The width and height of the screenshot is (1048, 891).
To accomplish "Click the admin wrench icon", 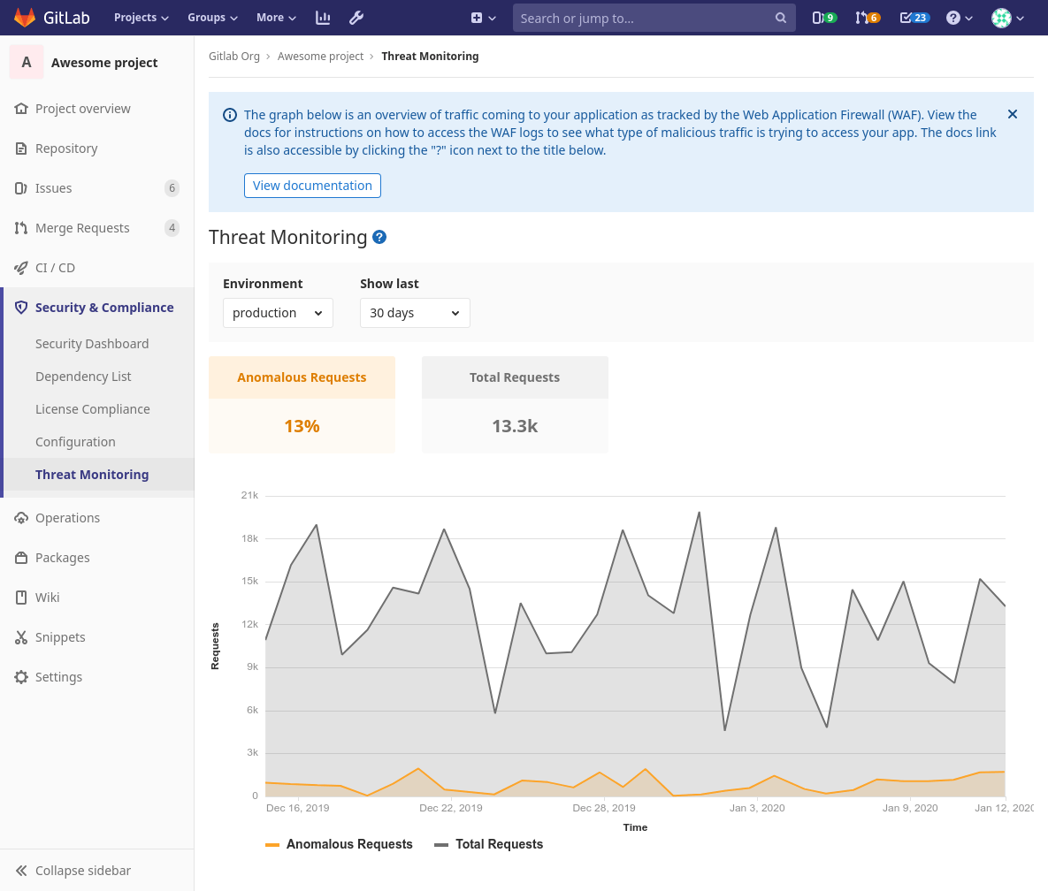I will pos(356,18).
